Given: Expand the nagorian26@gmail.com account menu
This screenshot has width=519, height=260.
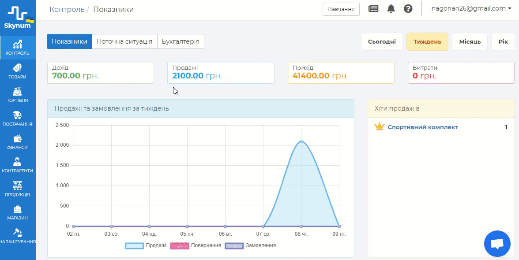Looking at the screenshot, I should point(471,9).
